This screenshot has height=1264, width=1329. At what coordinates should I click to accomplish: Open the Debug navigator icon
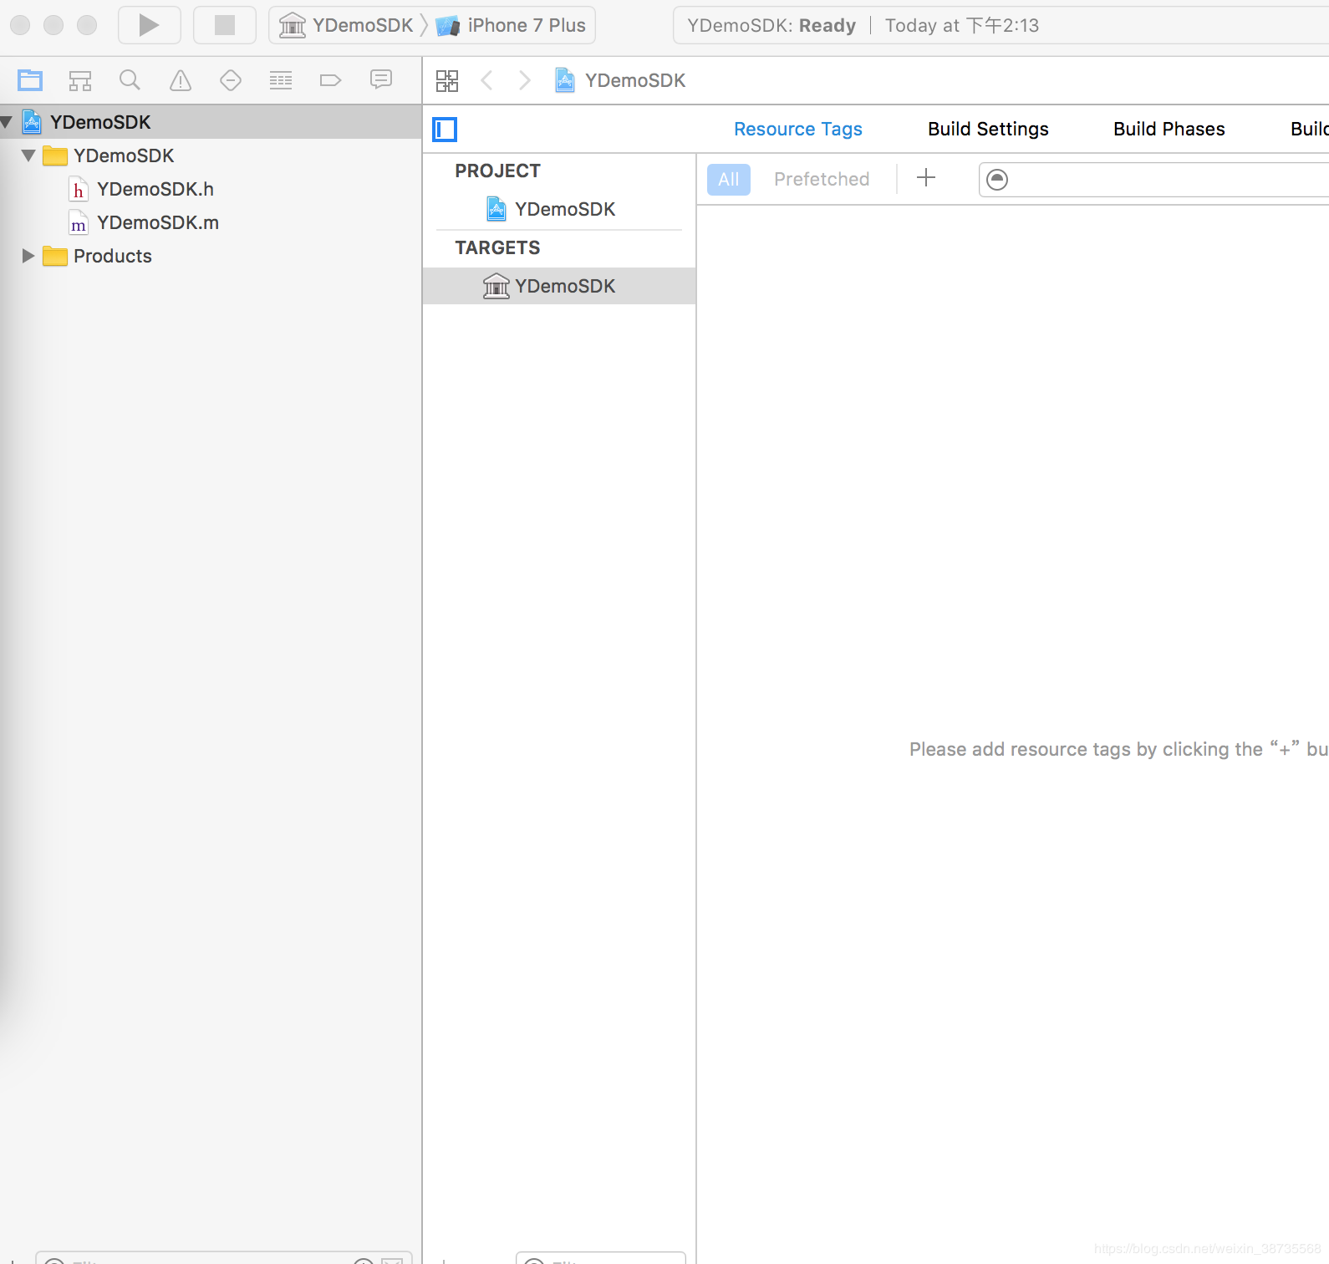click(x=281, y=80)
